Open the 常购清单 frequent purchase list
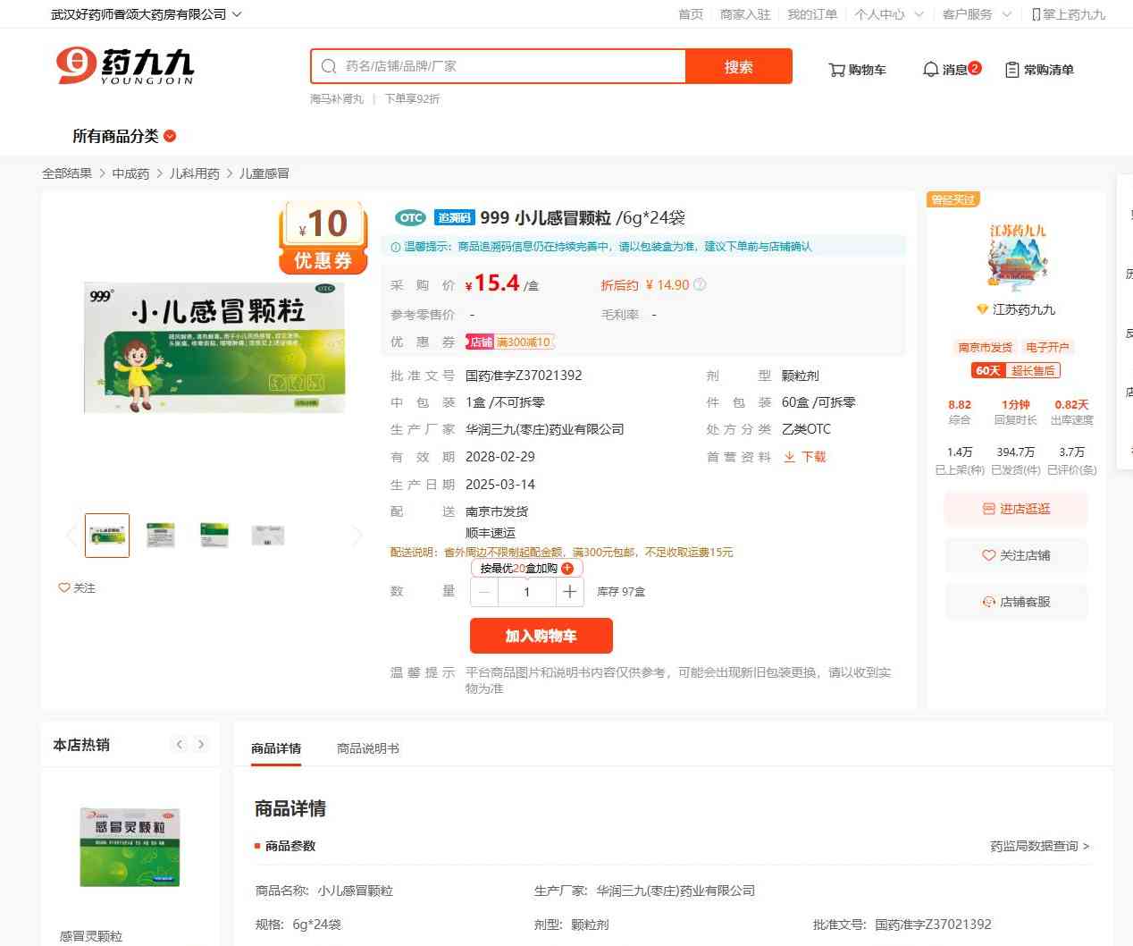The width and height of the screenshot is (1133, 946). click(x=1039, y=70)
